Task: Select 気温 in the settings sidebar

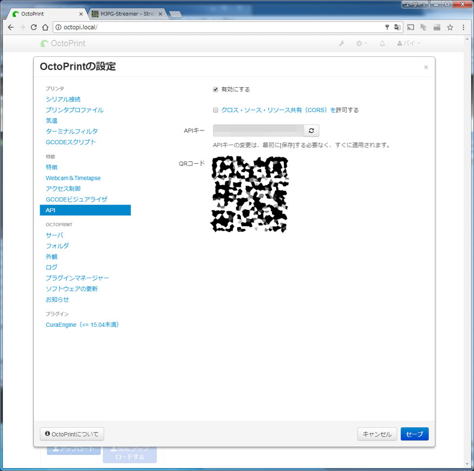Action: [x=52, y=120]
